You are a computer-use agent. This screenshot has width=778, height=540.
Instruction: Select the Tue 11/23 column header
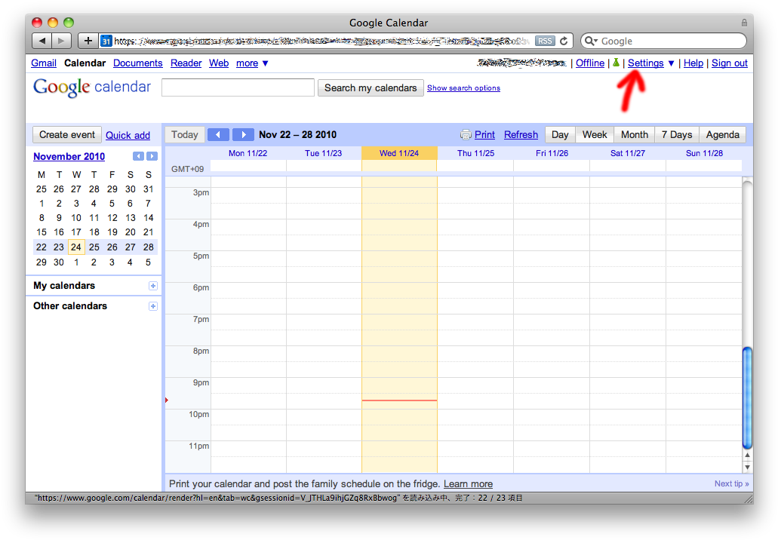pyautogui.click(x=324, y=153)
